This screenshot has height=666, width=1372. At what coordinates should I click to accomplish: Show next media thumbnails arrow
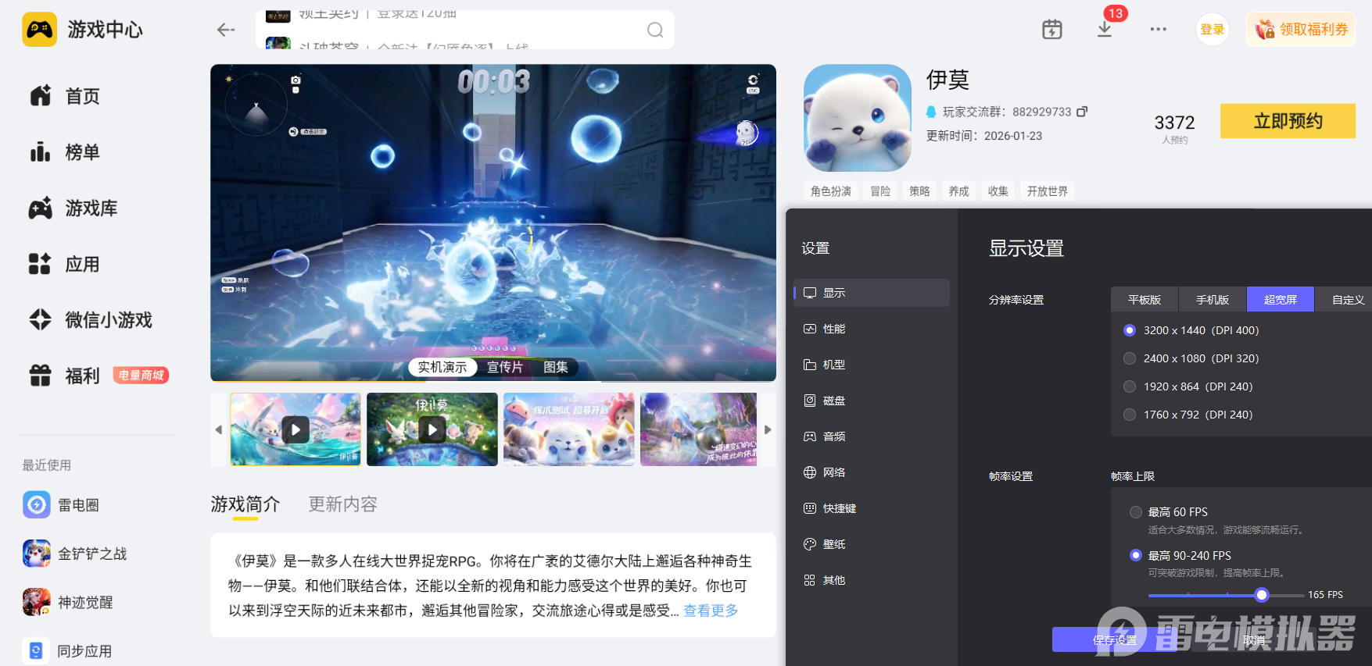(768, 429)
